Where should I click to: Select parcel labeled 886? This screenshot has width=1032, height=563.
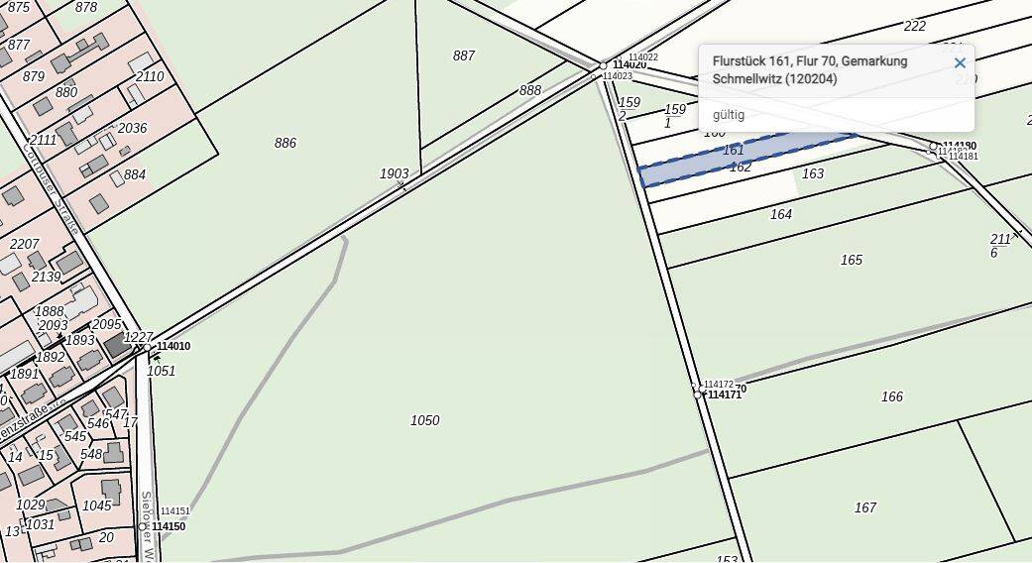[x=286, y=143]
